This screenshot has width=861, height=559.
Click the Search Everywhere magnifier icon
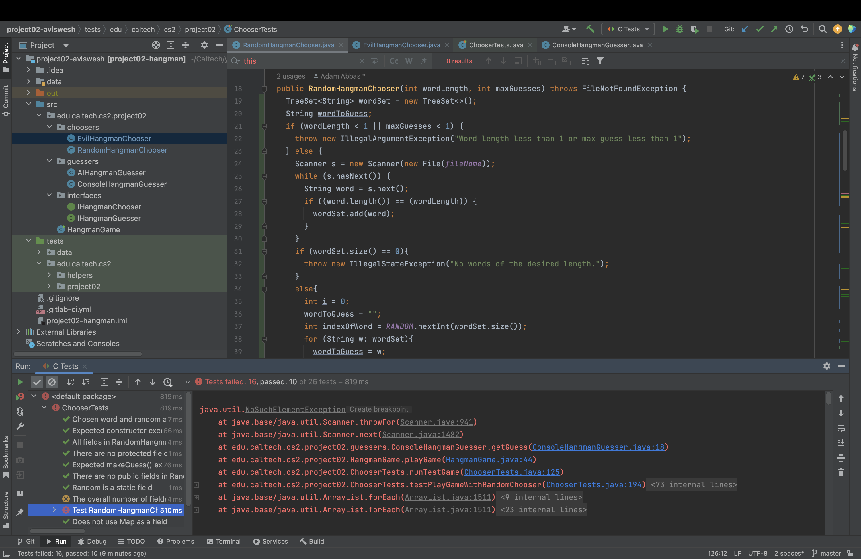coord(822,29)
